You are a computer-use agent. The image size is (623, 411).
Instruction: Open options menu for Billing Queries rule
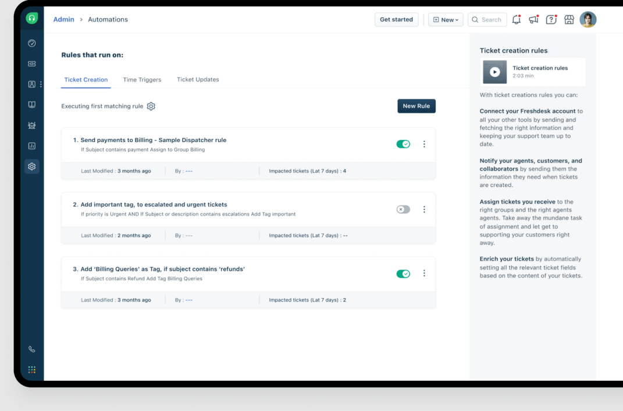[x=424, y=273]
